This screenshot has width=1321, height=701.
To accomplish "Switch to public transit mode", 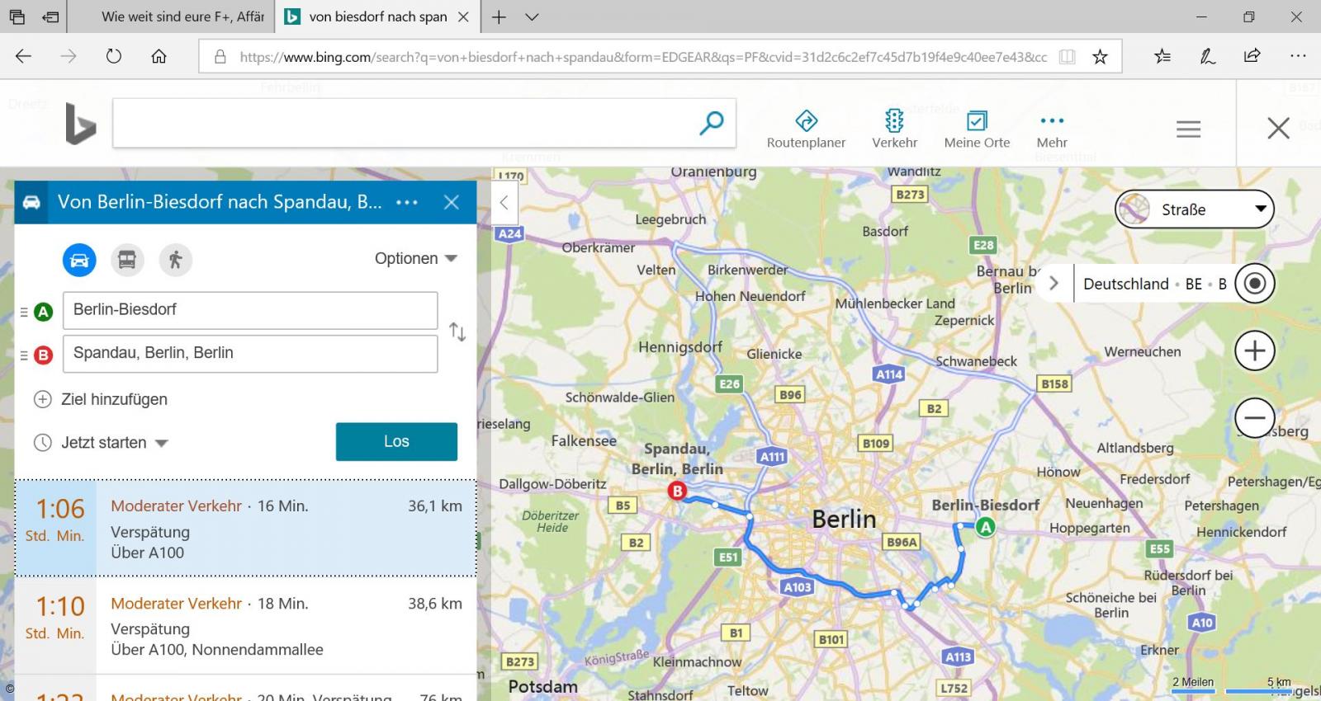I will click(x=127, y=260).
